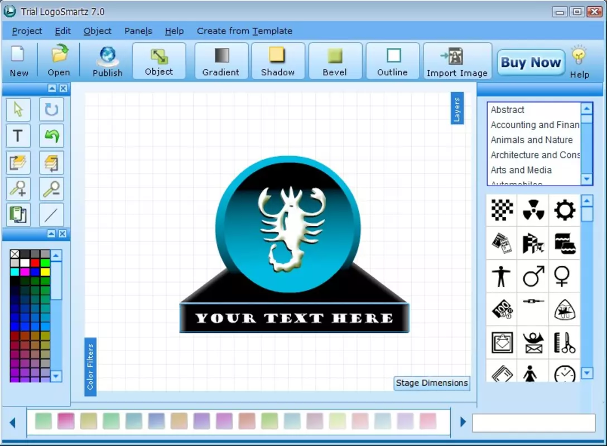Click the zoom in magnifier tool
Screen dimensions: 607x446
pos(18,189)
